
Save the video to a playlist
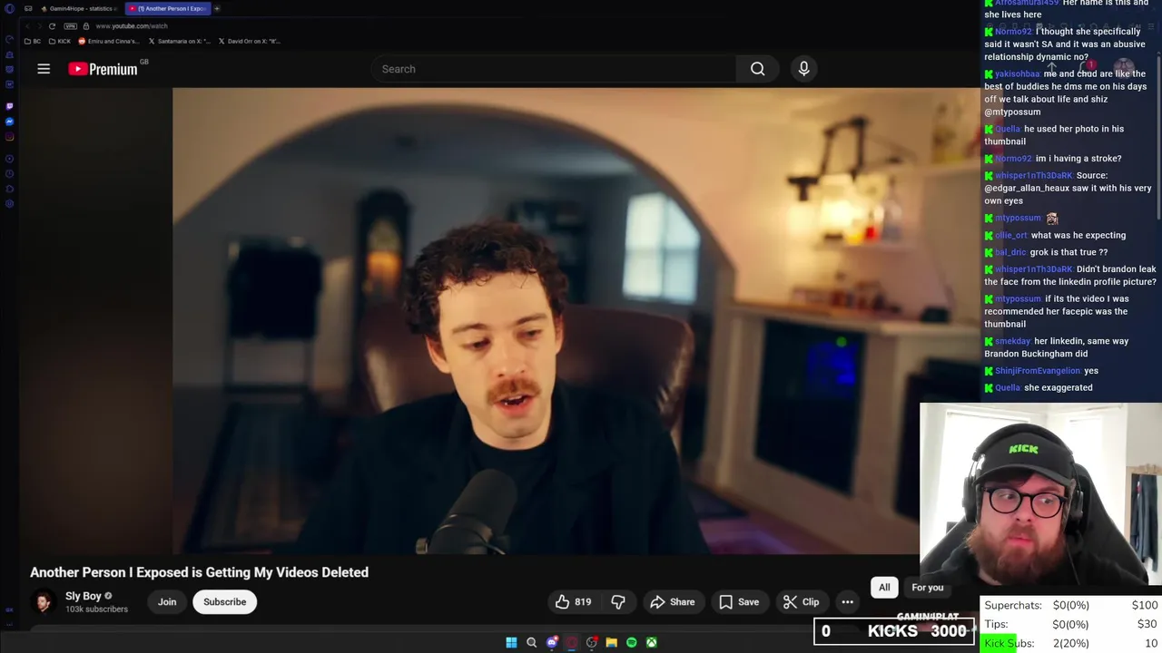(739, 601)
